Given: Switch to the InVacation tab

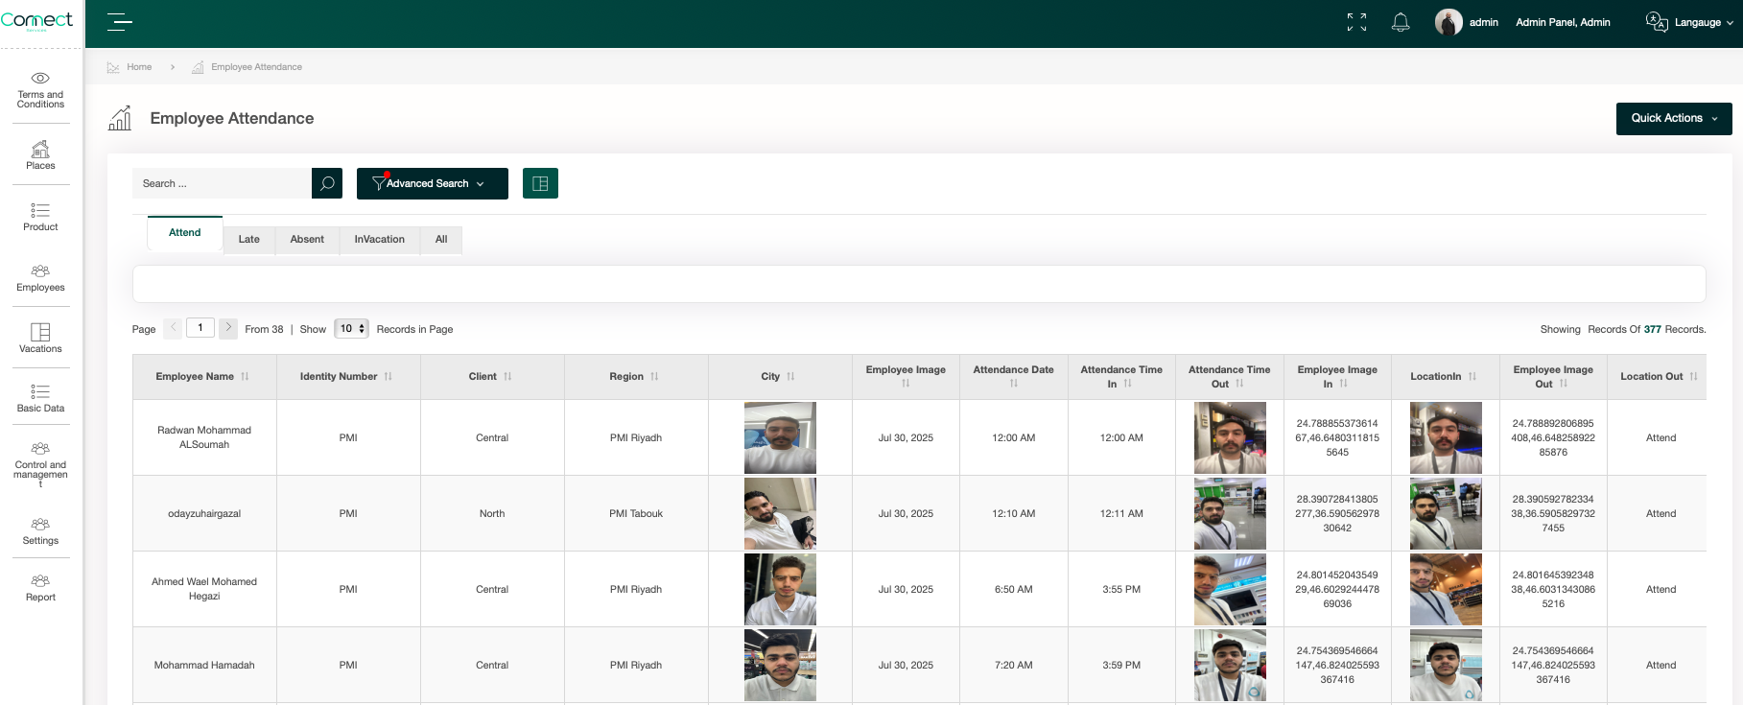Looking at the screenshot, I should [x=380, y=240].
